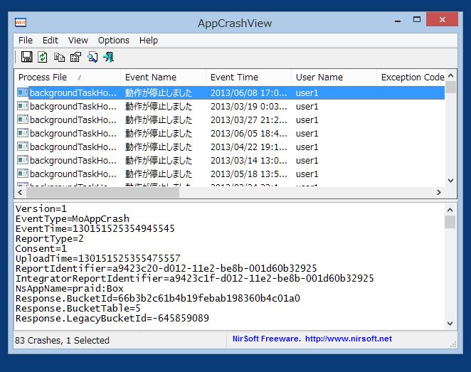Sort by User Name column header
Screen dimensions: 471x372
click(x=334, y=77)
